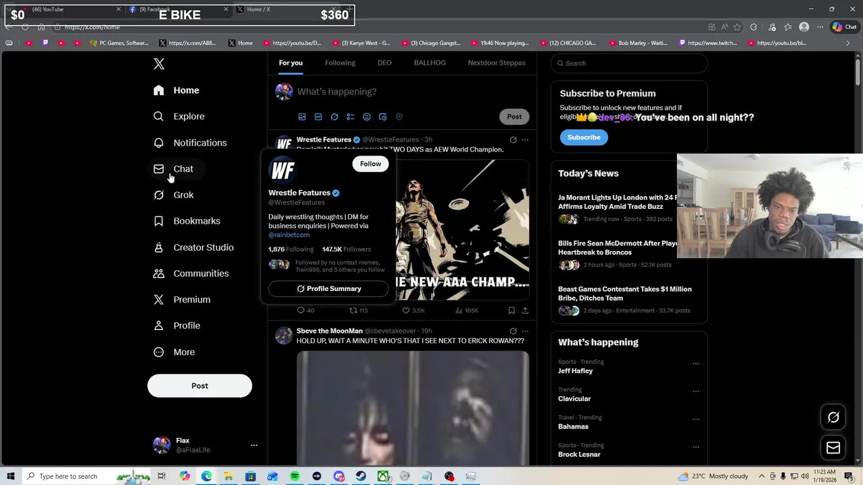Share the Wrestle Features post
This screenshot has width=863, height=485.
pyautogui.click(x=525, y=311)
